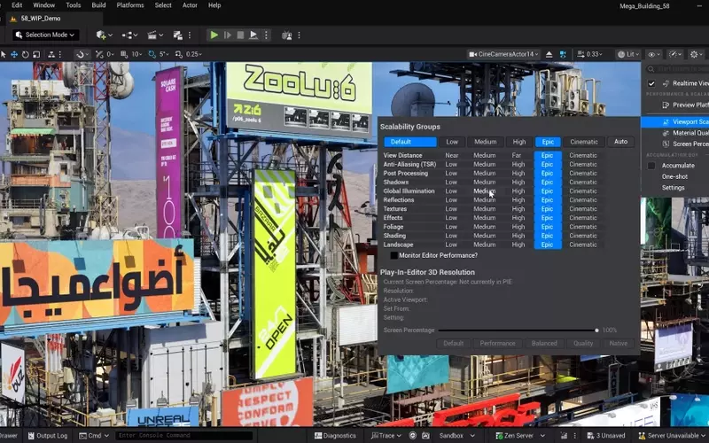Click the coordinate space hierarchy icon
The image size is (709, 443).
51,54
